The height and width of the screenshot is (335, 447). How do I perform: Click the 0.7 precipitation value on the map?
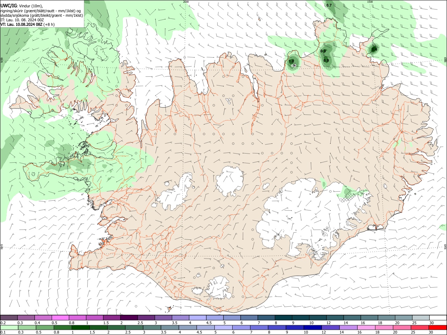tap(329, 5)
